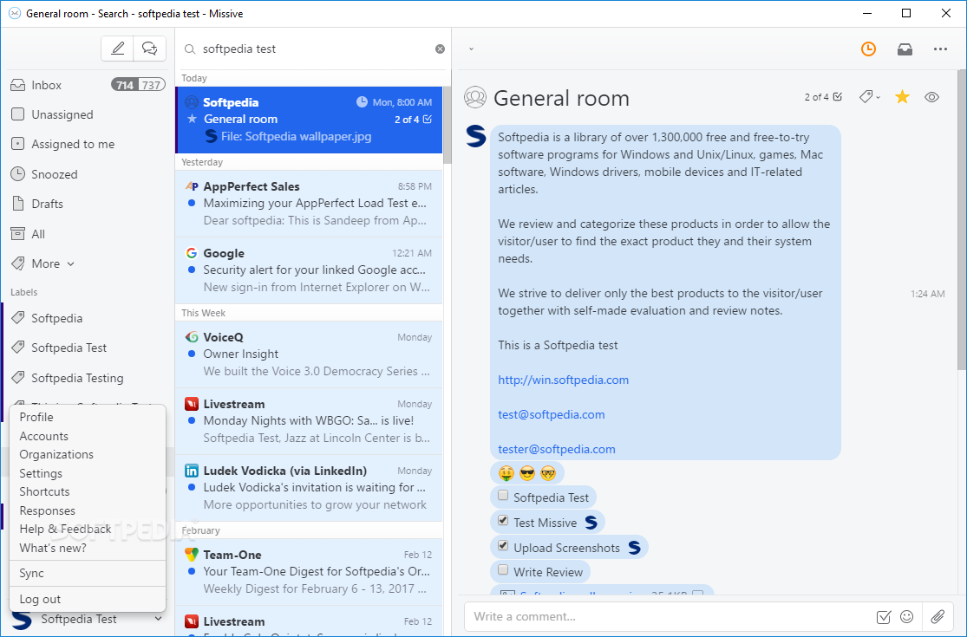
Task: Click the Write a comment field
Action: click(x=669, y=616)
